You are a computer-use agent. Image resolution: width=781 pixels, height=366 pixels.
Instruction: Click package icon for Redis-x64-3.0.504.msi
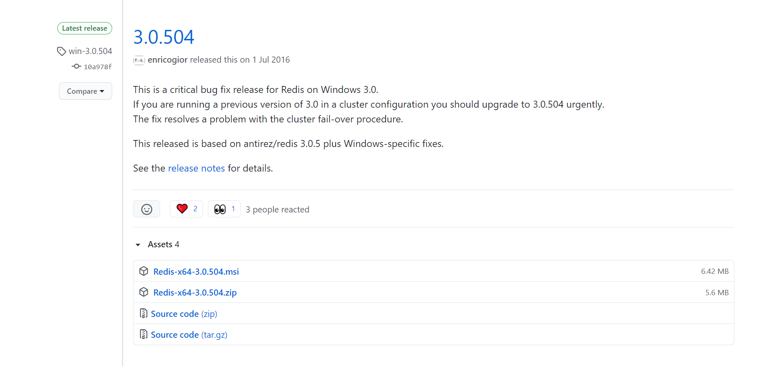click(144, 271)
